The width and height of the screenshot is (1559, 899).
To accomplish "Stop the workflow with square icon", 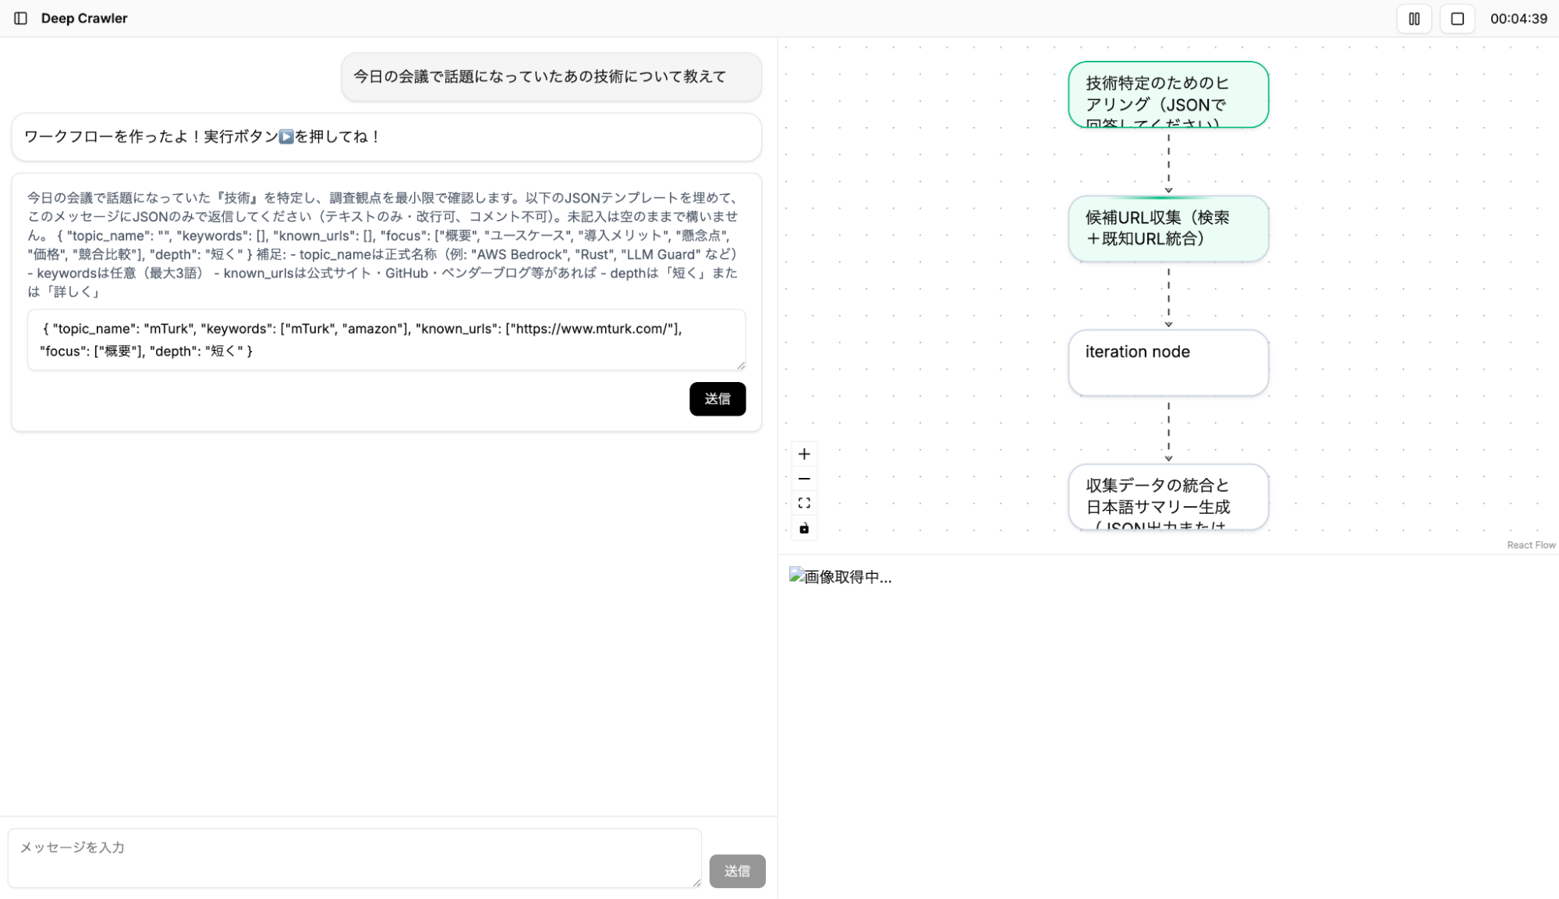I will coord(1457,19).
